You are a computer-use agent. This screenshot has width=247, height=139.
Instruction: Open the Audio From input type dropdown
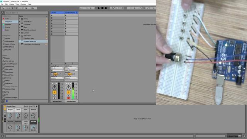click(57, 68)
